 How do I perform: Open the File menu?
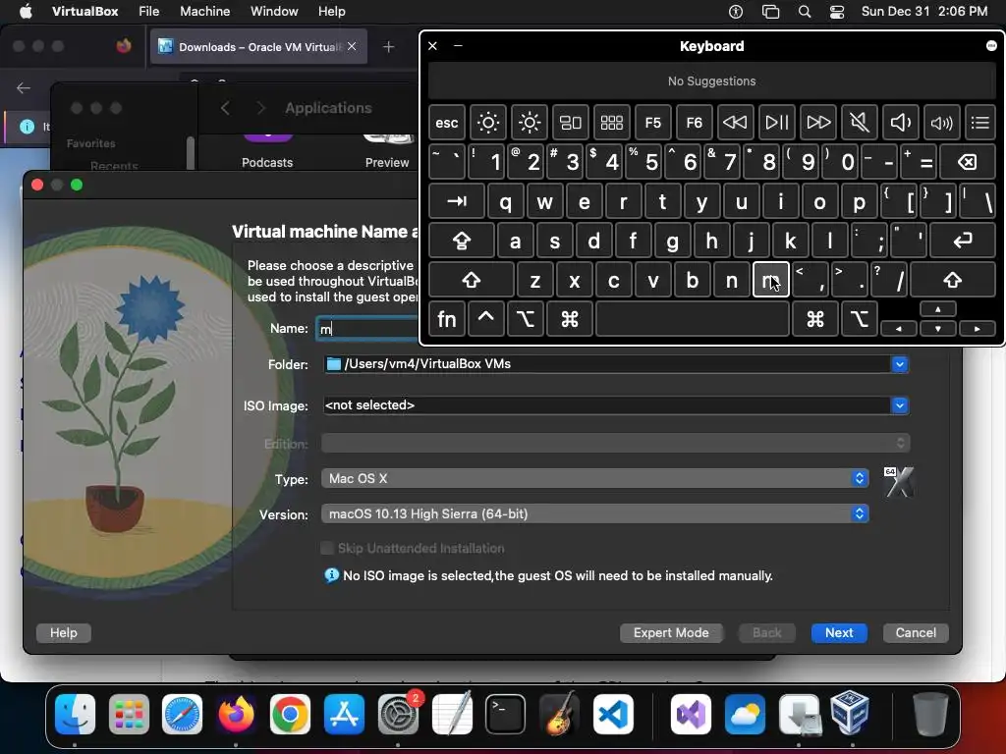pos(149,11)
